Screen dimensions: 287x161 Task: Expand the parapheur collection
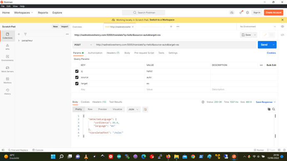pyautogui.click(x=19, y=41)
